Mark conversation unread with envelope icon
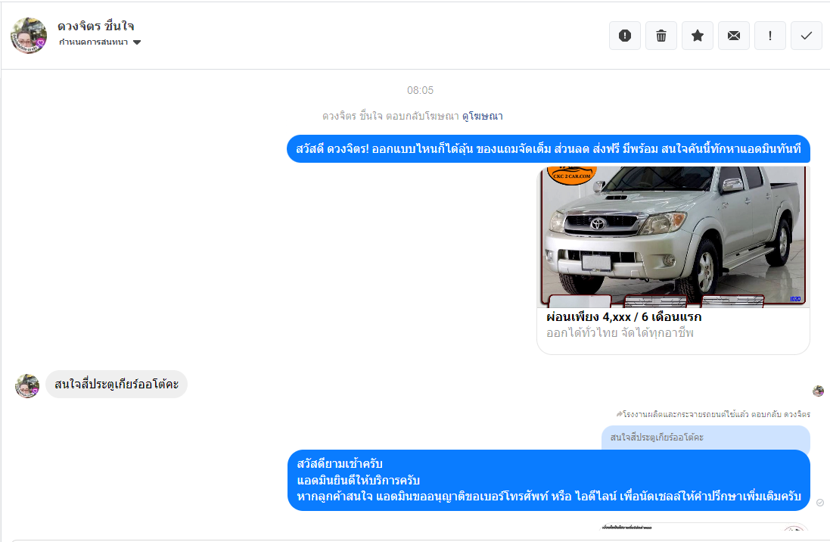This screenshot has width=830, height=542. click(734, 36)
